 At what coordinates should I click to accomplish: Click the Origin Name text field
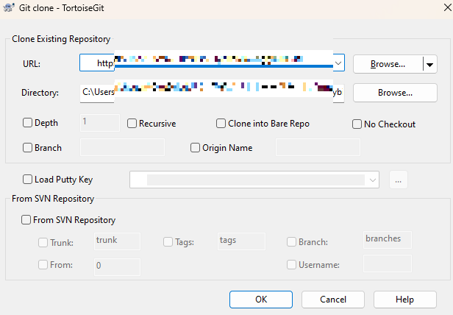(318, 147)
